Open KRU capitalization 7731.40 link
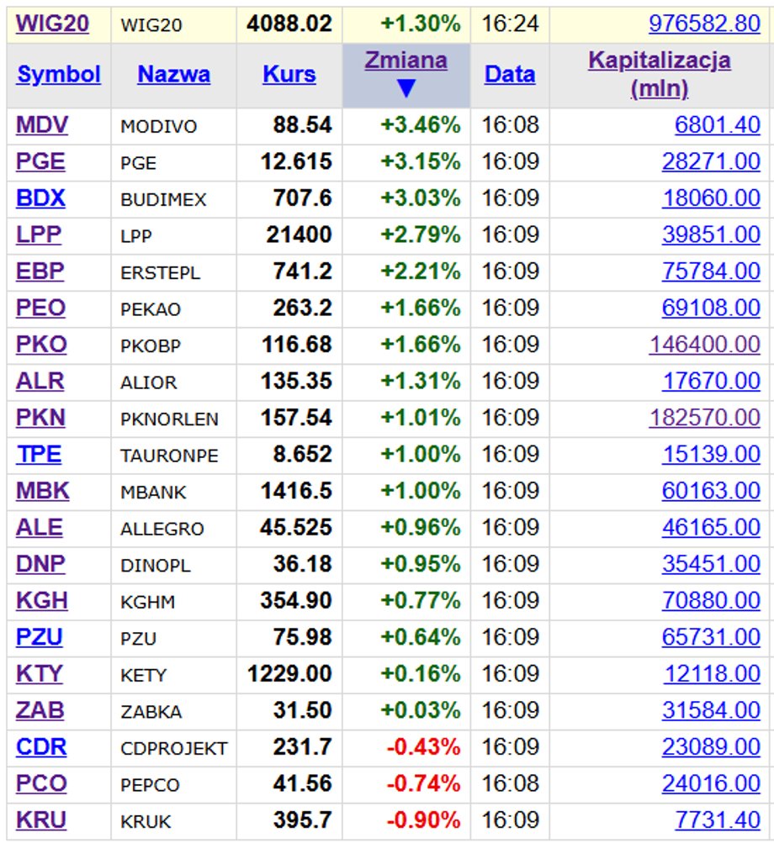 [x=718, y=819]
